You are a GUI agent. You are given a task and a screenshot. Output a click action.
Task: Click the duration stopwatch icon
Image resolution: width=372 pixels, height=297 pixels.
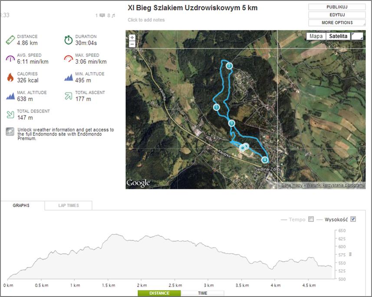pyautogui.click(x=68, y=40)
